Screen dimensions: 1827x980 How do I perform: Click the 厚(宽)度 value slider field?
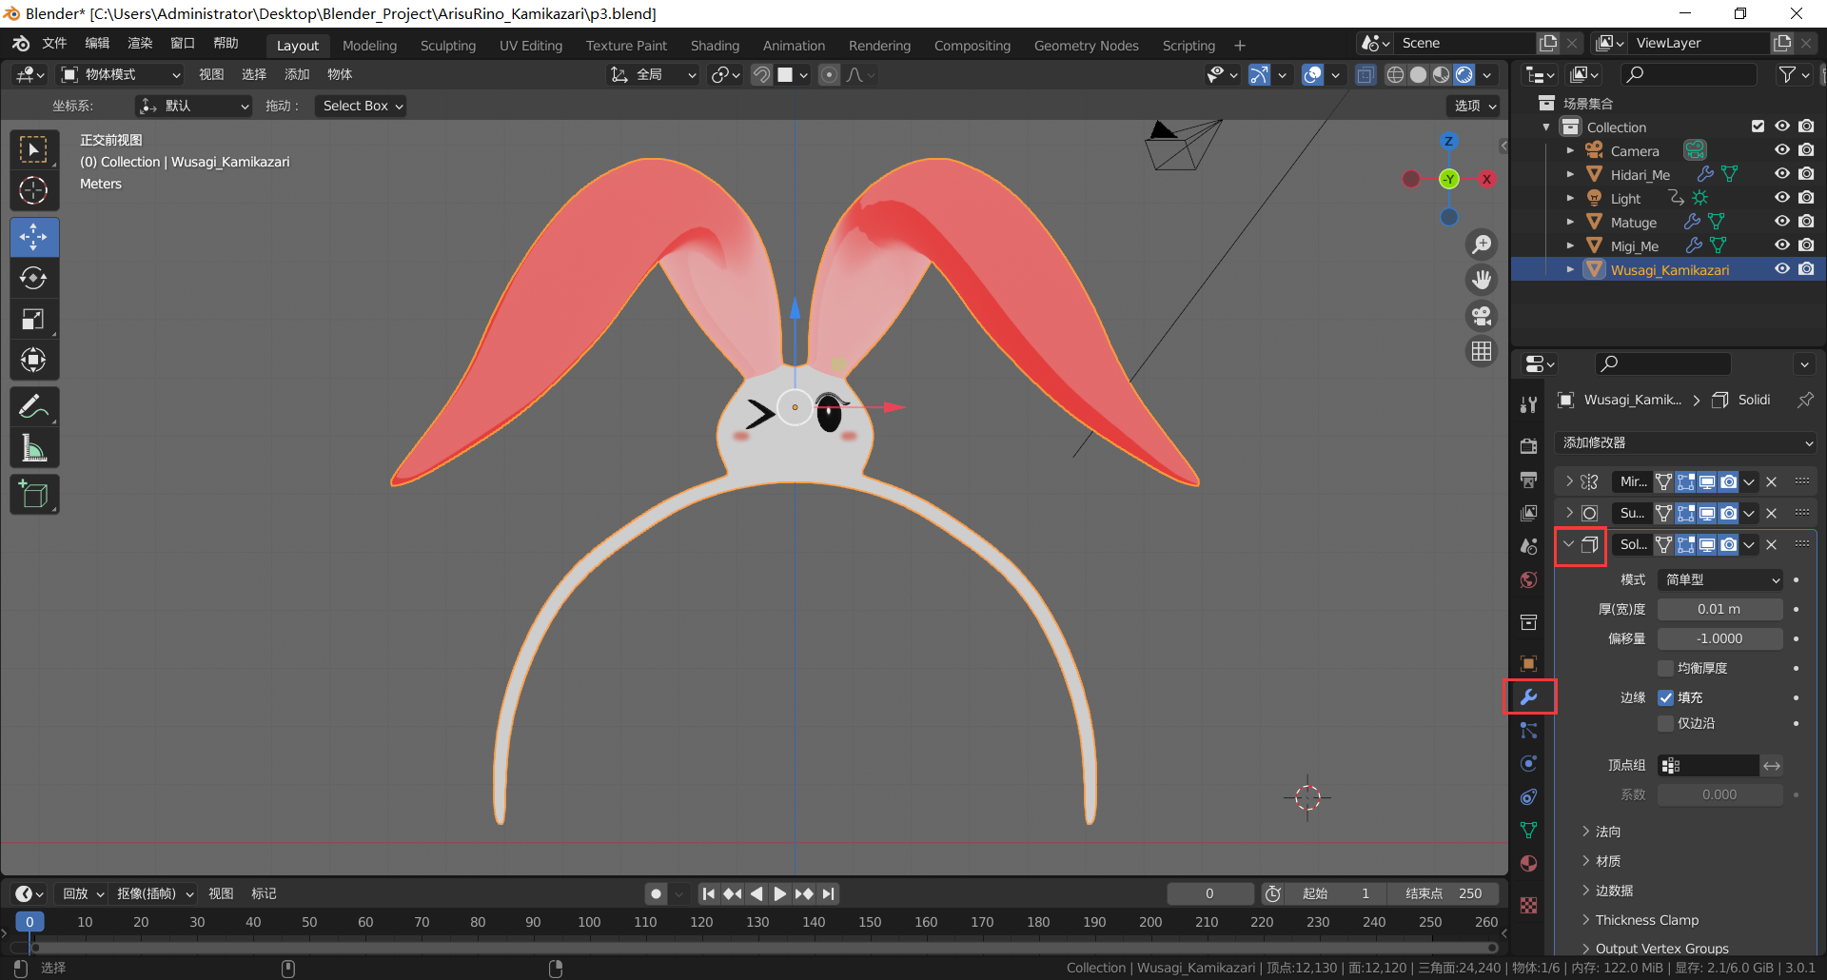[x=1719, y=609]
